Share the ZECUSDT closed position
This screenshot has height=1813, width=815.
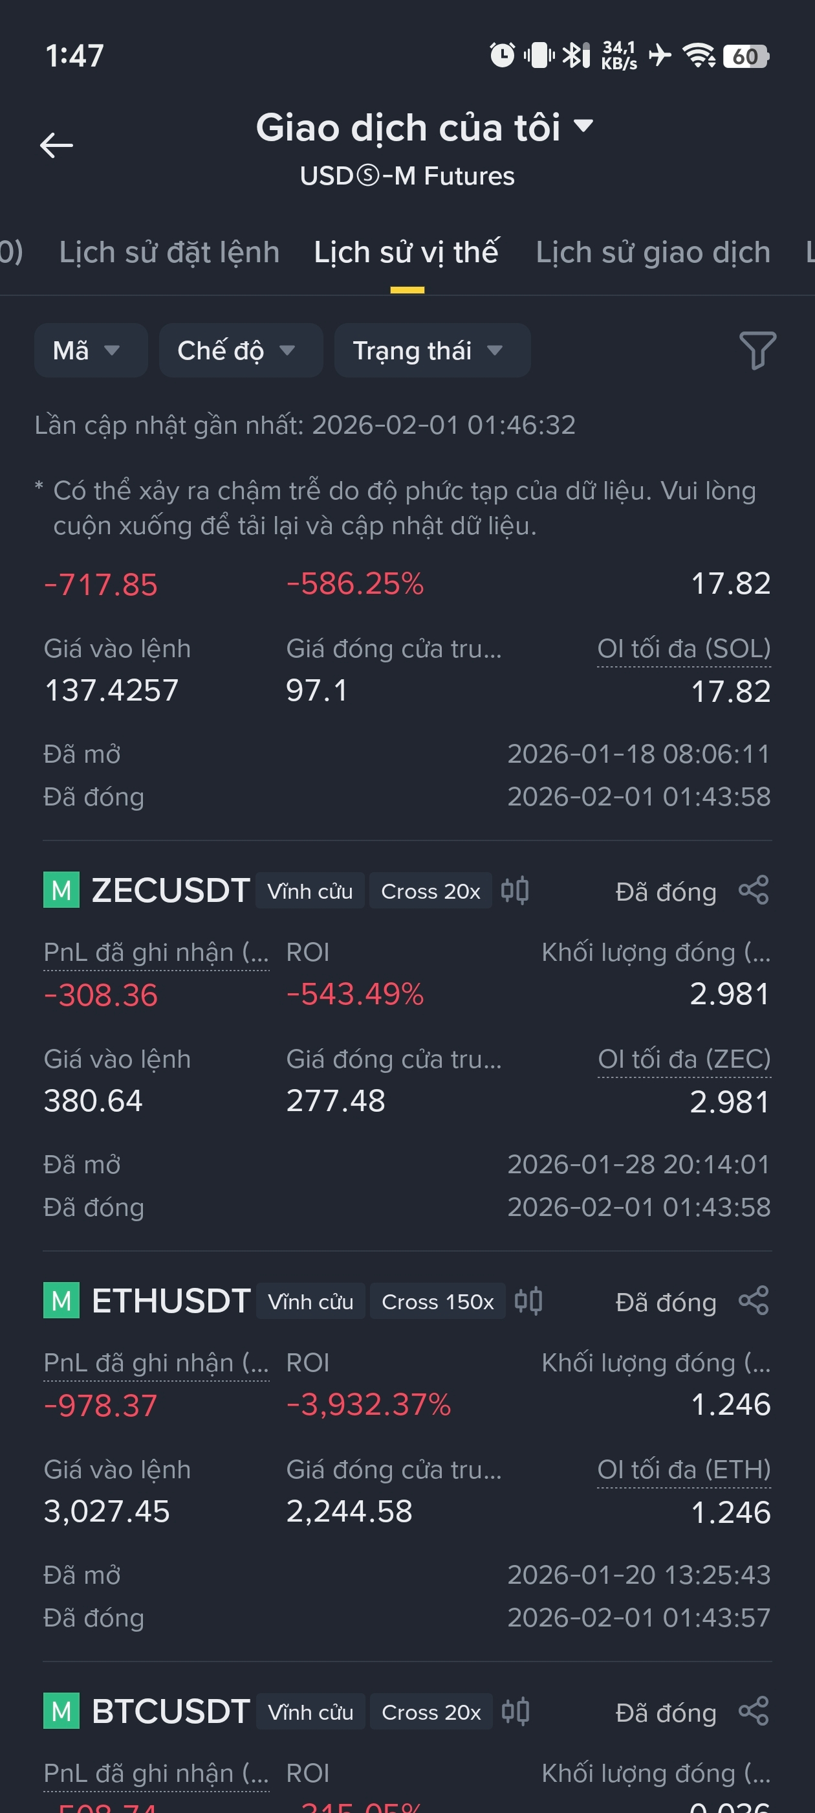tap(754, 890)
